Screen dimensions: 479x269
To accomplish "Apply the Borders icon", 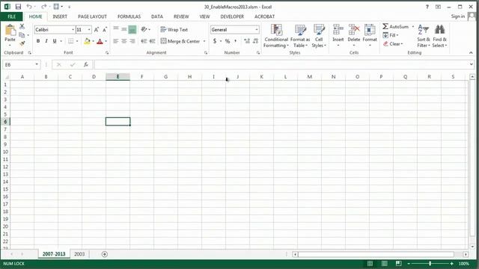I will [x=71, y=41].
